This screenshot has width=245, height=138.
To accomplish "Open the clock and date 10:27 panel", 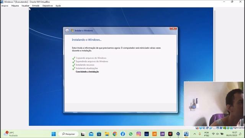I will coord(232,134).
